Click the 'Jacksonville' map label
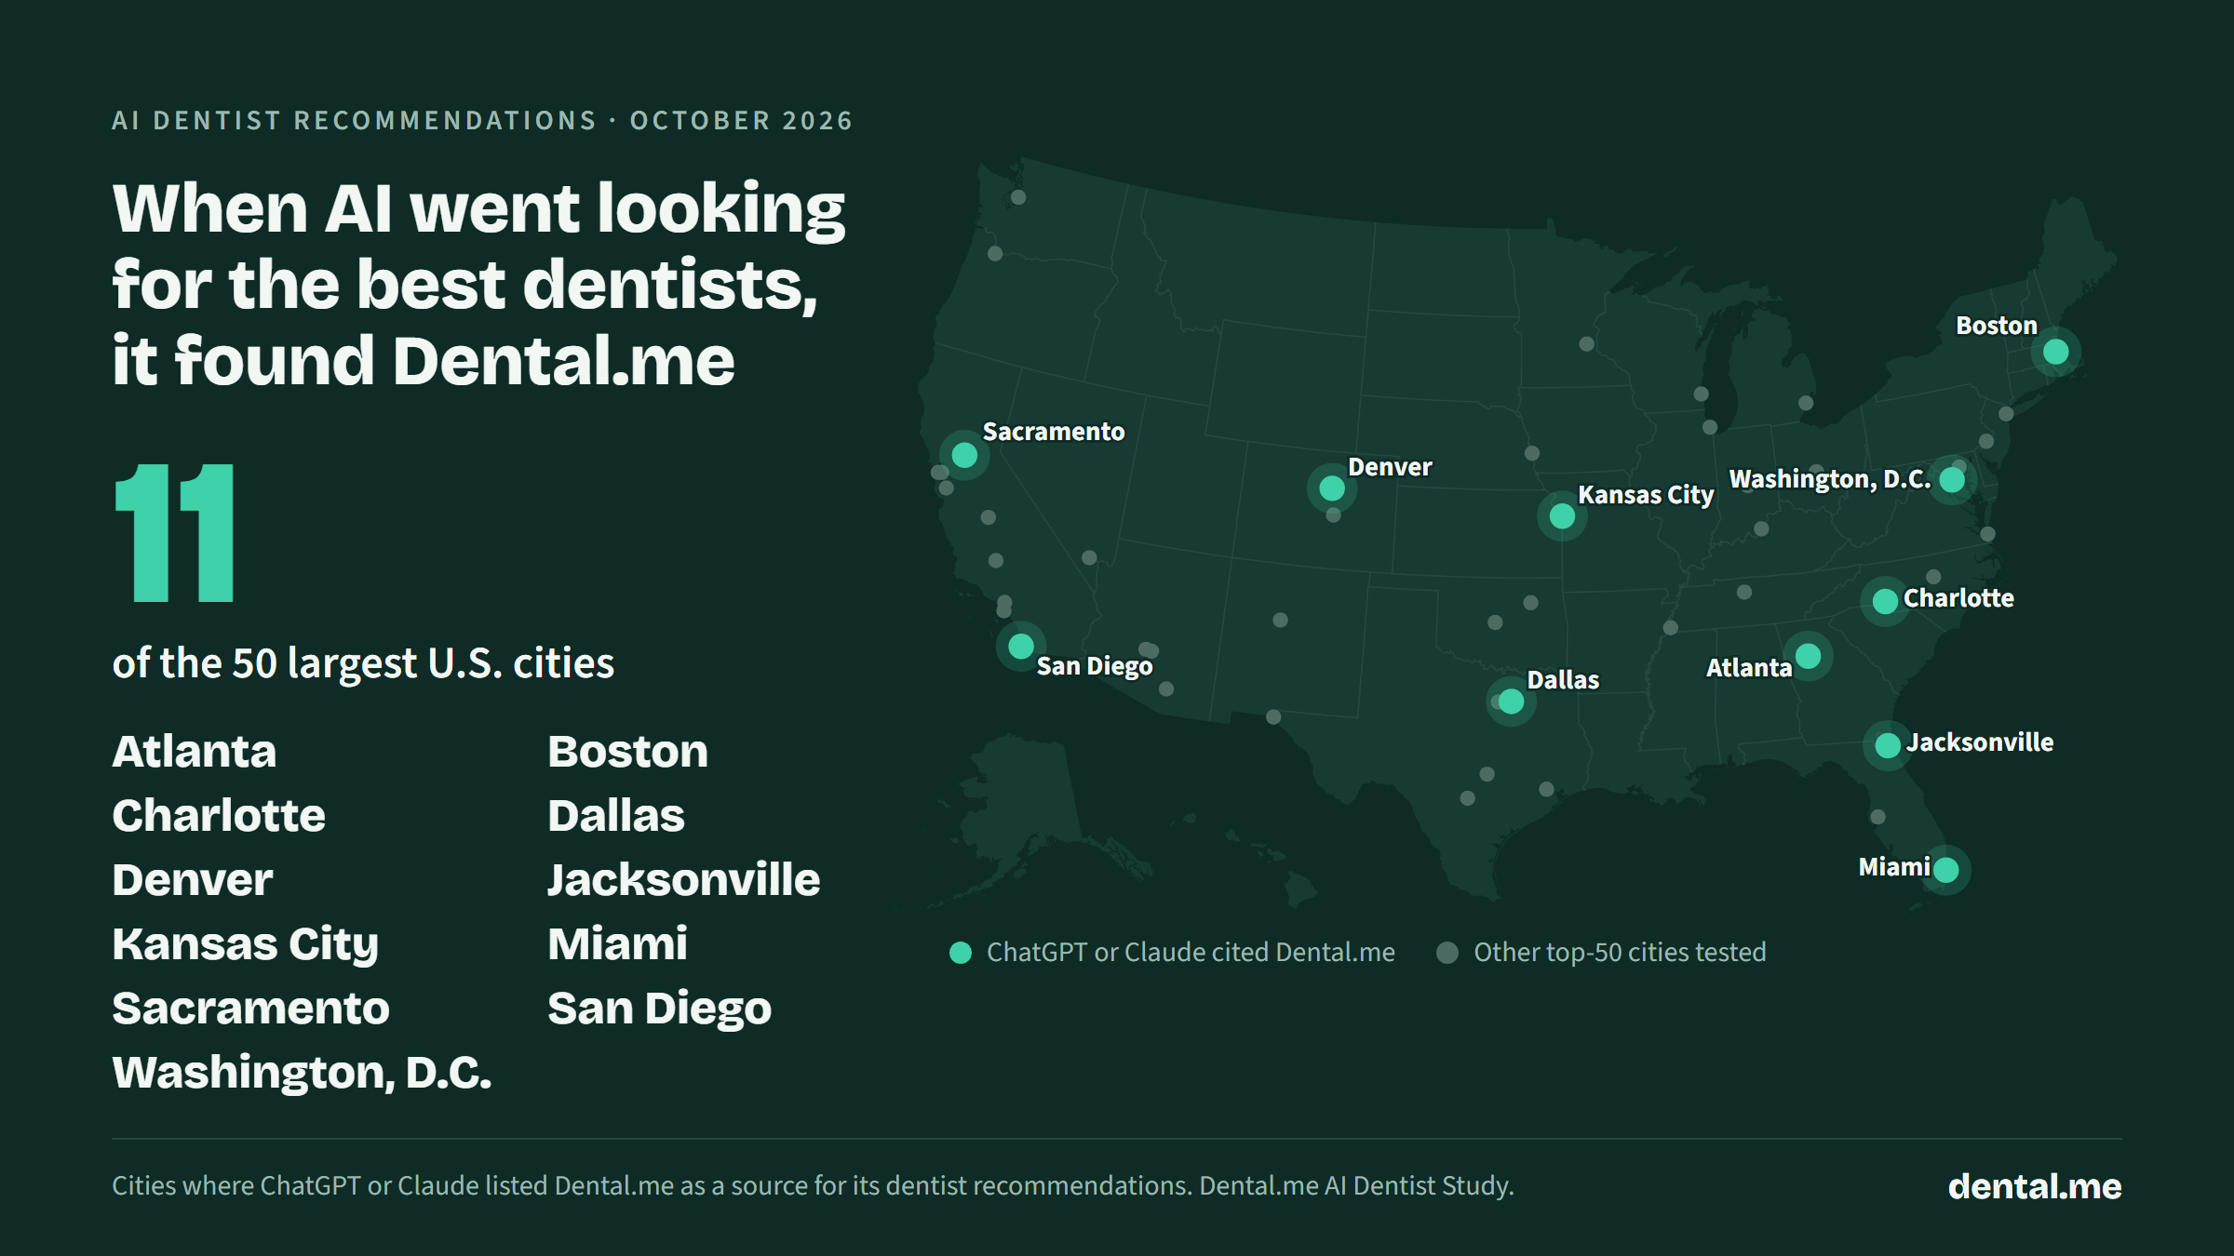This screenshot has width=2234, height=1256. tap(1980, 742)
